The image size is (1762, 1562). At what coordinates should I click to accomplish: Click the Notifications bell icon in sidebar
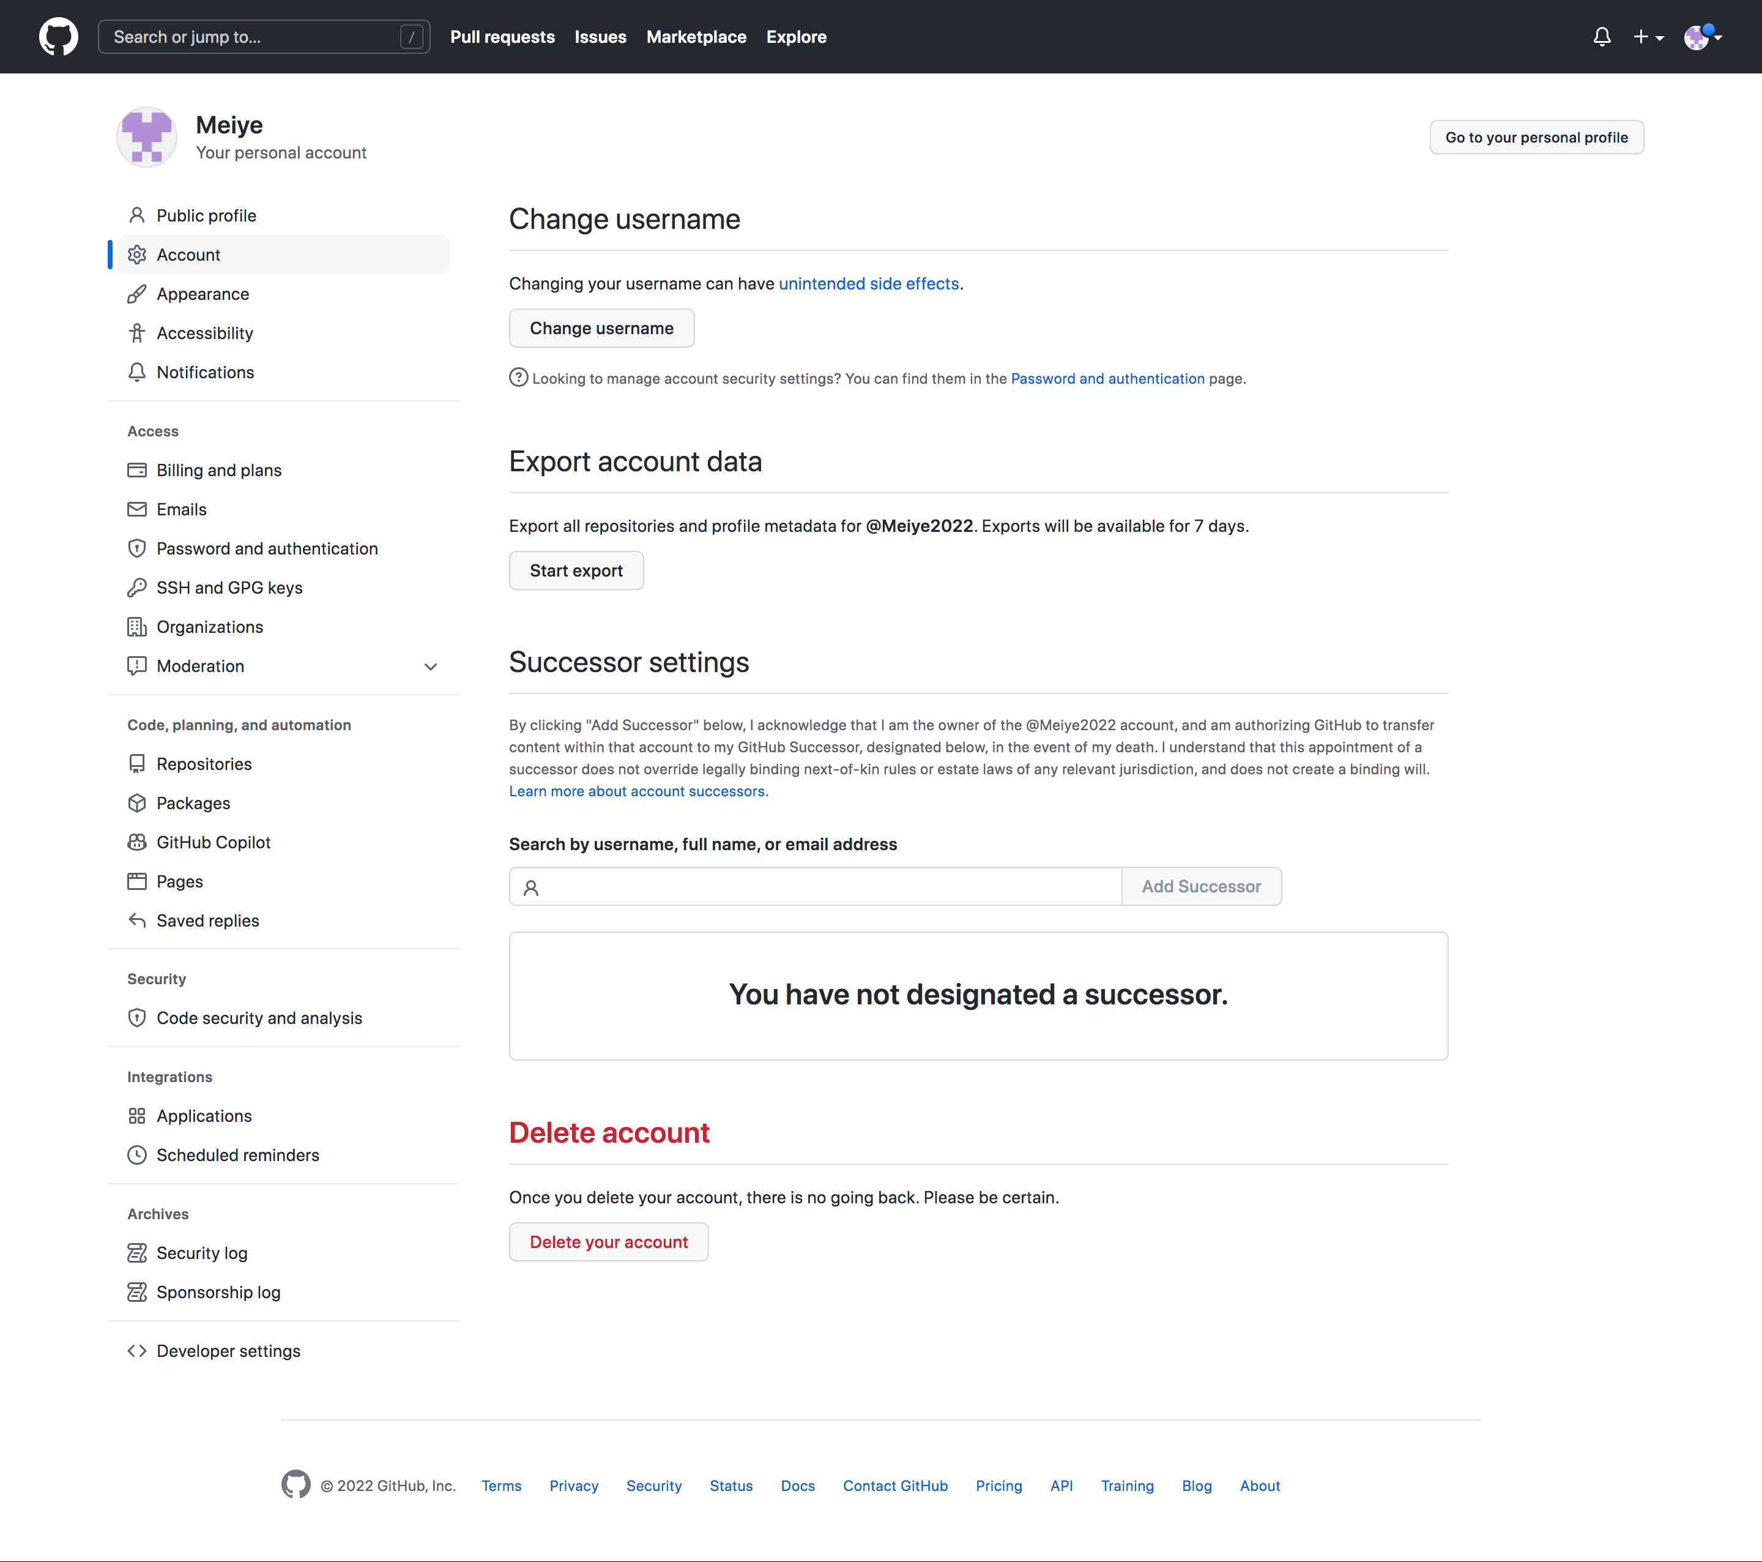coord(137,373)
